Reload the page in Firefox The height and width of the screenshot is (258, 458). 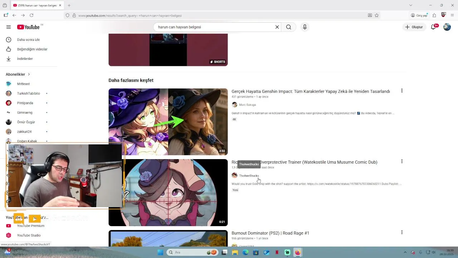coord(31,15)
